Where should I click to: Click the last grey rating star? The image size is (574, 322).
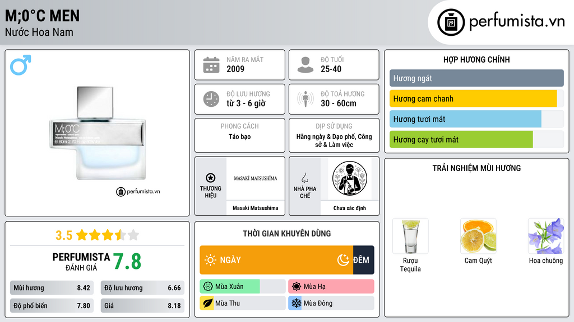(133, 235)
